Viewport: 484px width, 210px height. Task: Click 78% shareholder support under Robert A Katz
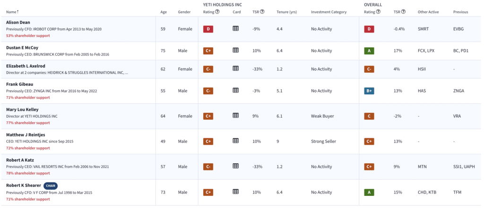point(28,173)
